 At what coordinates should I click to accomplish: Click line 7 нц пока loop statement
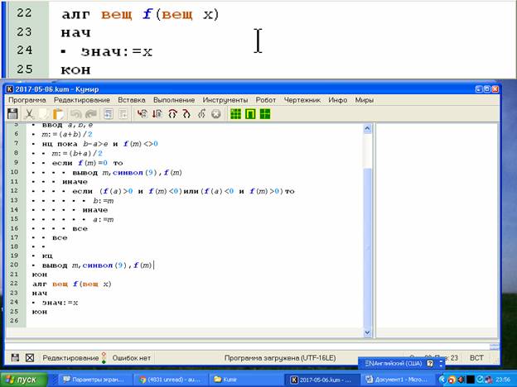point(100,144)
